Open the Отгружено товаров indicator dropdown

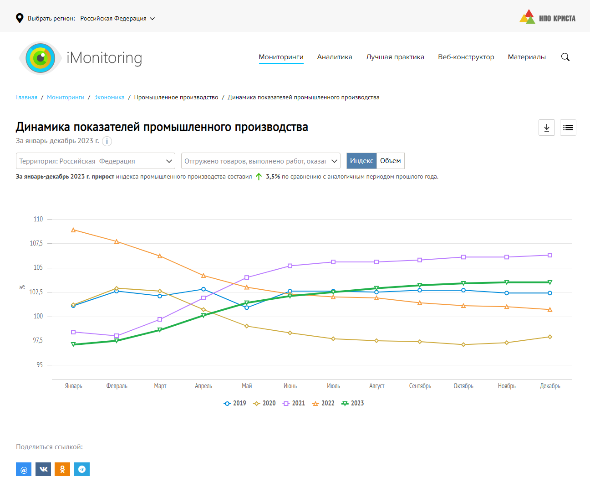pyautogui.click(x=261, y=161)
